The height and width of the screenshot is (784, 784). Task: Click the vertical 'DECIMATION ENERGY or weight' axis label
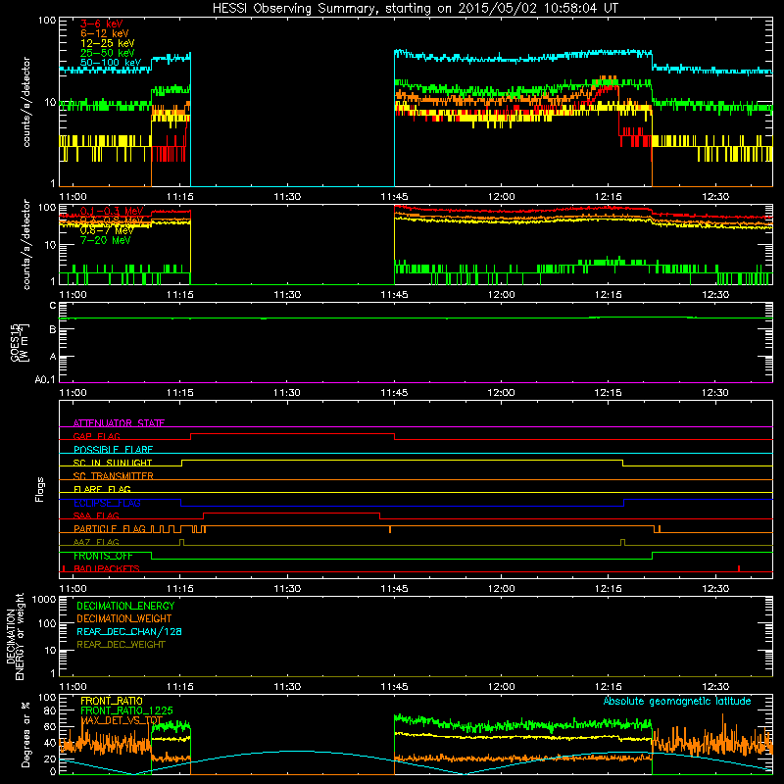[16, 636]
